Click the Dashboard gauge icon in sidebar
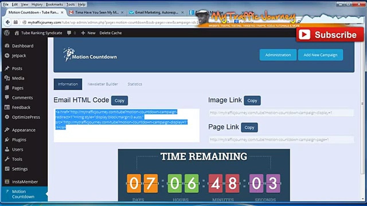The width and height of the screenshot is (367, 206). 7,46
